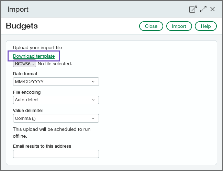Click the 'No file selected.' text

pyautogui.click(x=55, y=64)
